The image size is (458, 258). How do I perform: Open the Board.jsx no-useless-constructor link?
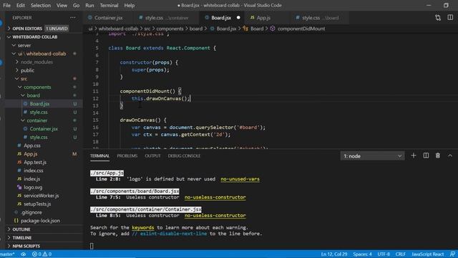coord(215,197)
